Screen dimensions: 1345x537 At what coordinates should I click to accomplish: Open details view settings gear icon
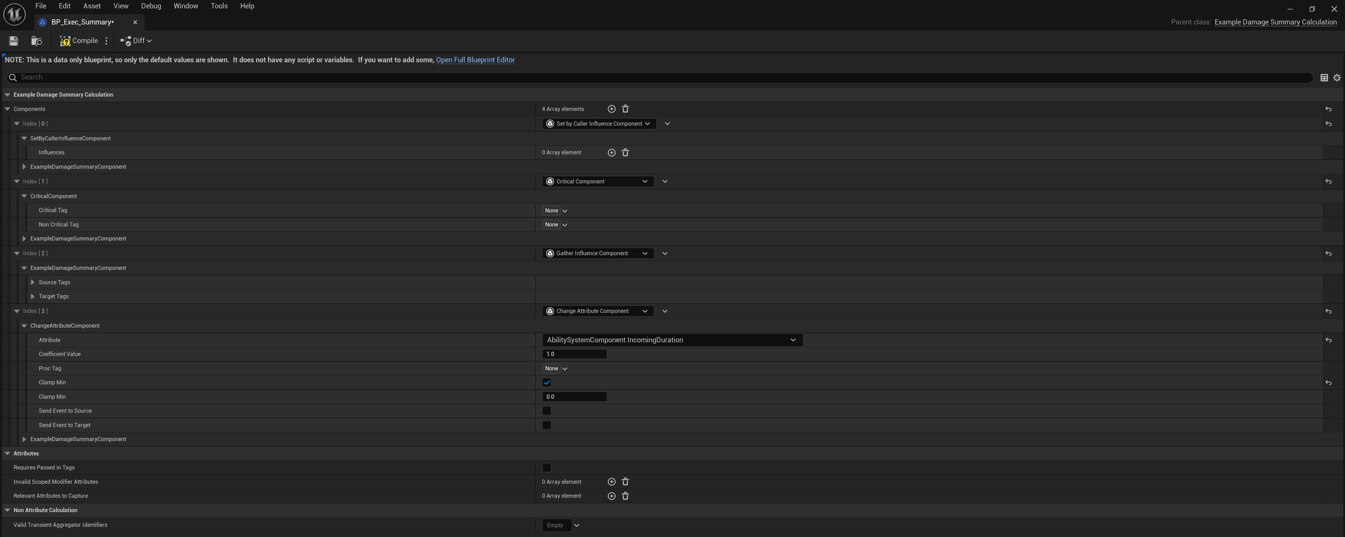coord(1337,78)
